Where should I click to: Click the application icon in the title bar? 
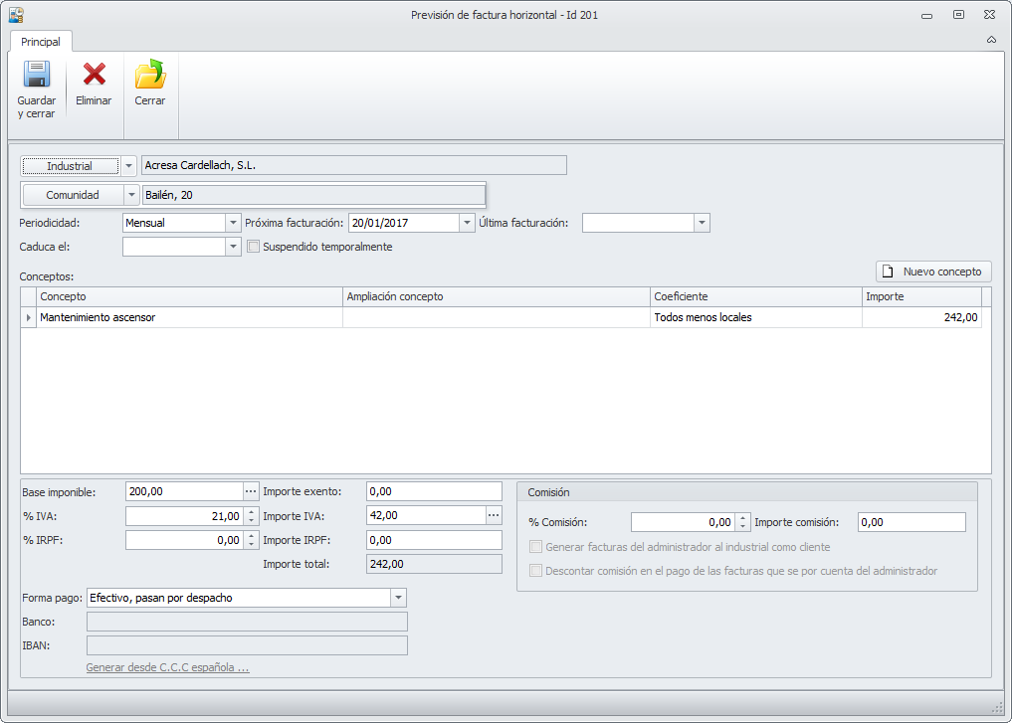click(16, 15)
